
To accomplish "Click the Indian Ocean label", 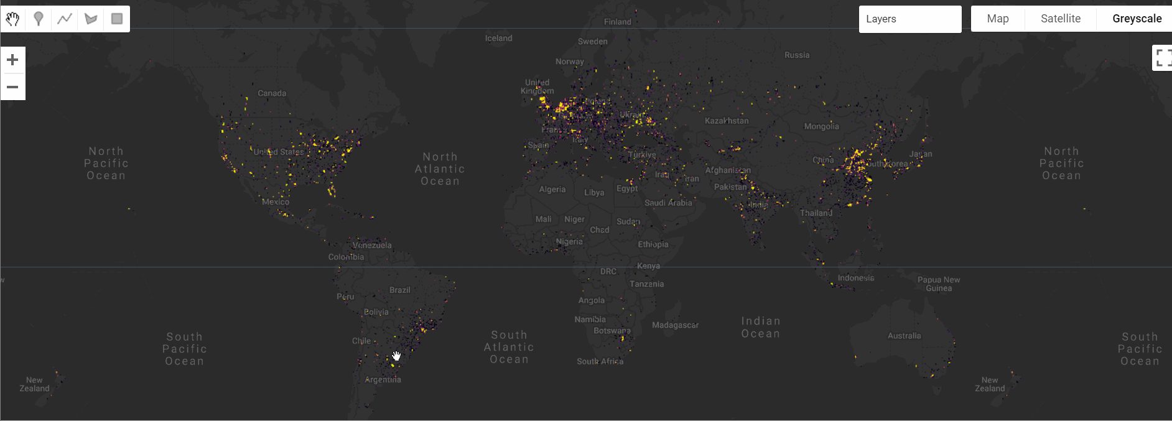I will 760,327.
